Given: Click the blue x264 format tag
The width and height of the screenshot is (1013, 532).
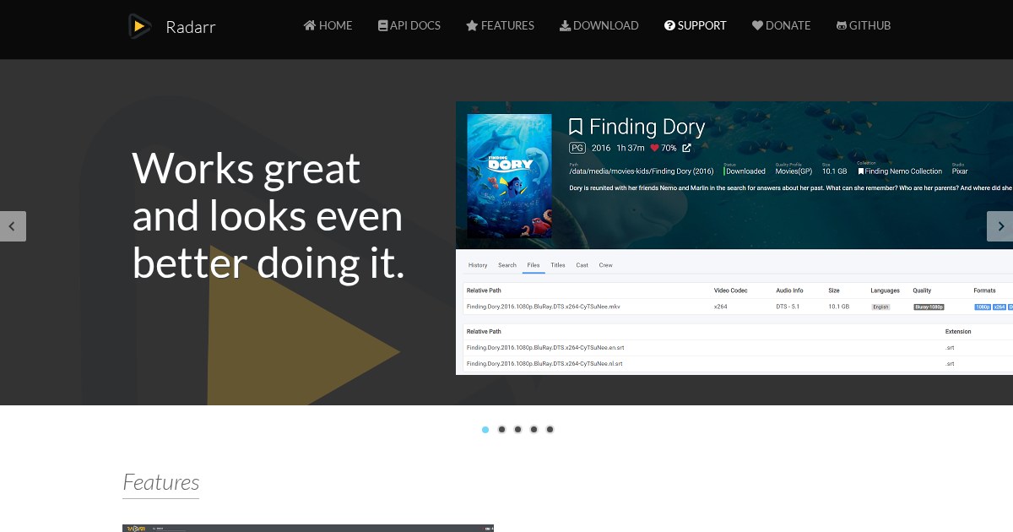Looking at the screenshot, I should [x=999, y=307].
